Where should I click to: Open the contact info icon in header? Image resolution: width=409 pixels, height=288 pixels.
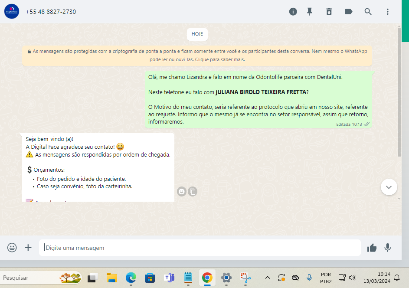pos(293,12)
